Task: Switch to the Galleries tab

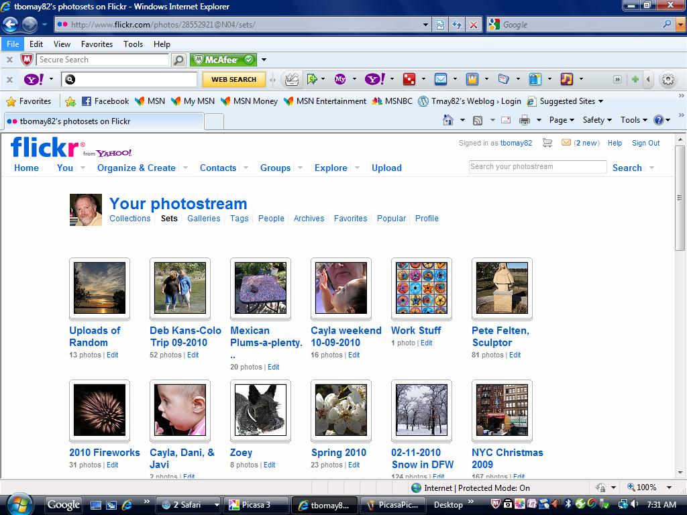Action: point(203,219)
